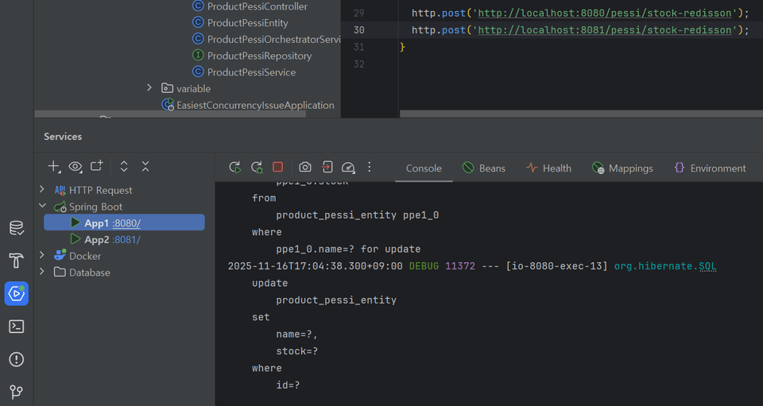Click the localhost:8081 stock-redisson URL
Screen dimensions: 763x406
point(605,30)
